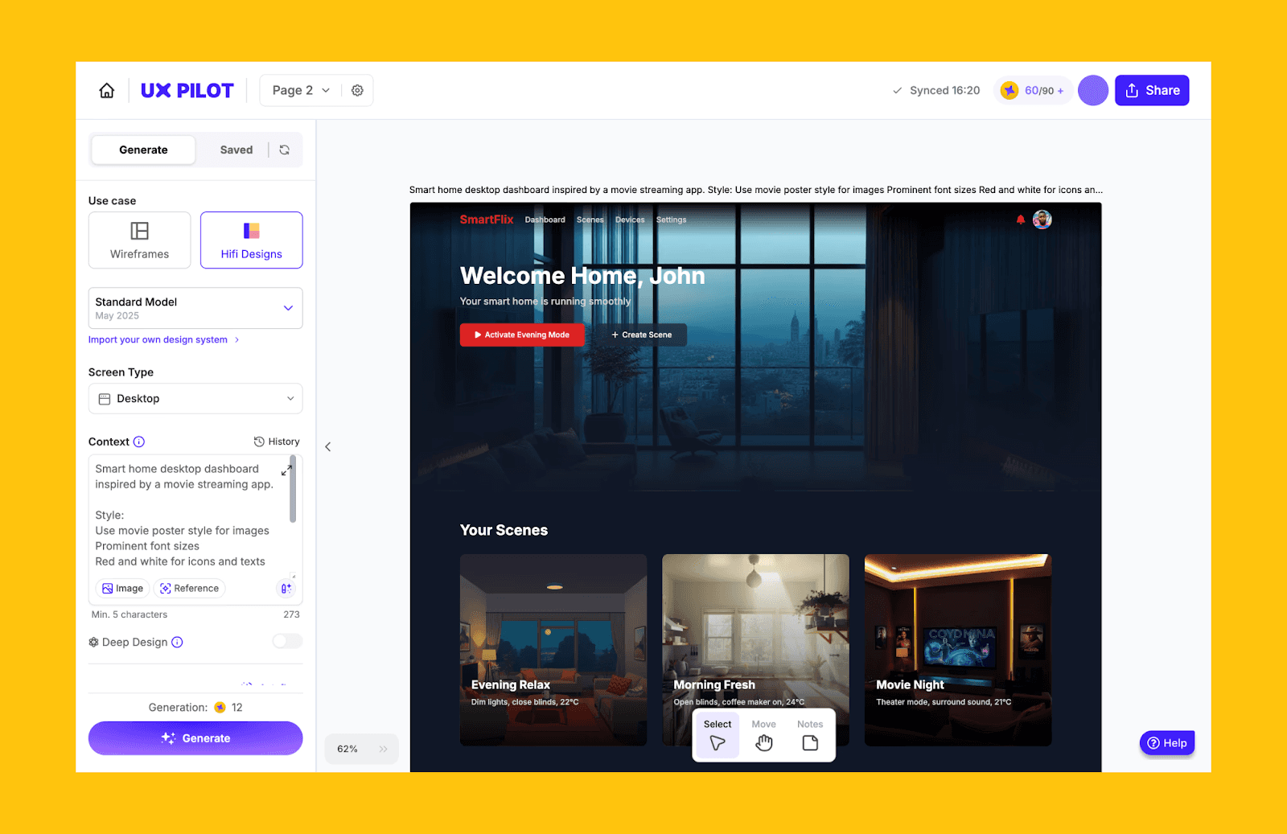Viewport: 1287px width, 834px height.
Task: Open the Standard Model dropdown
Action: (288, 307)
